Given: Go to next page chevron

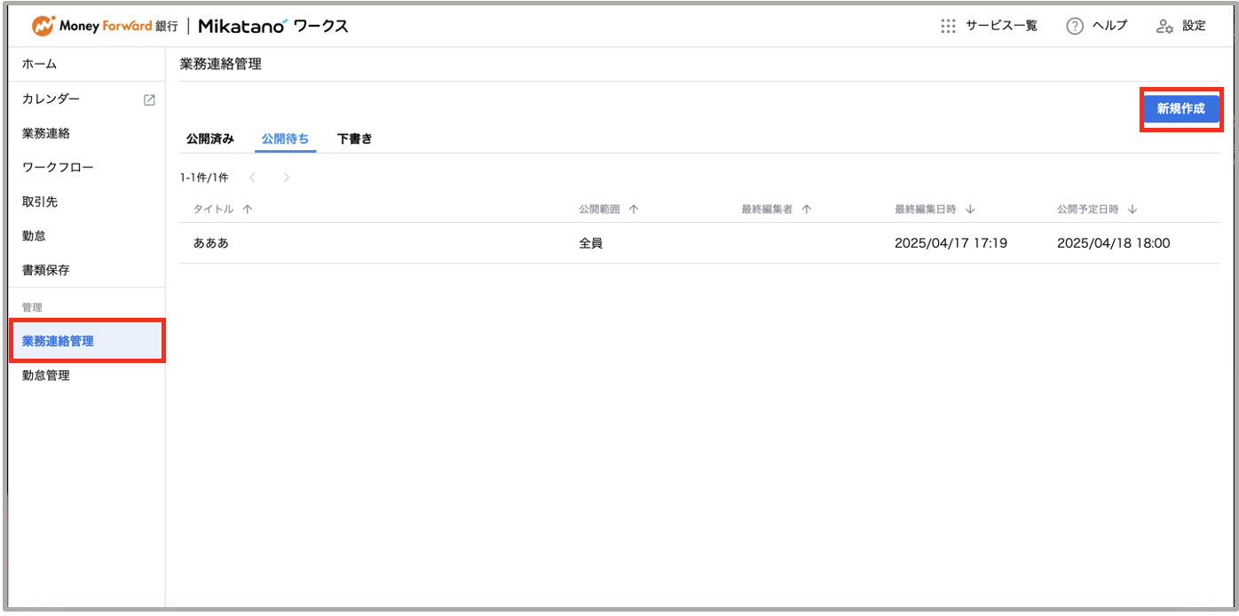Looking at the screenshot, I should tap(286, 178).
